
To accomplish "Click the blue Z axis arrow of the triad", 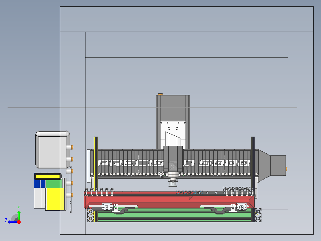I will coord(12,222).
